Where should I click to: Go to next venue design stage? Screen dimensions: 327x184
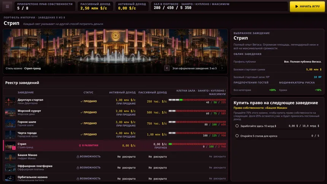tap(222, 68)
